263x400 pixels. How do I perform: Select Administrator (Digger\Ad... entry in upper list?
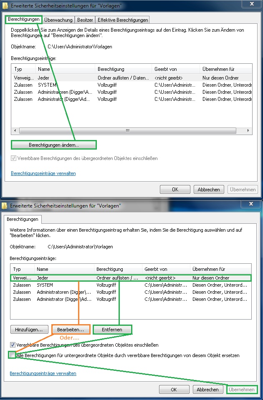point(131,99)
